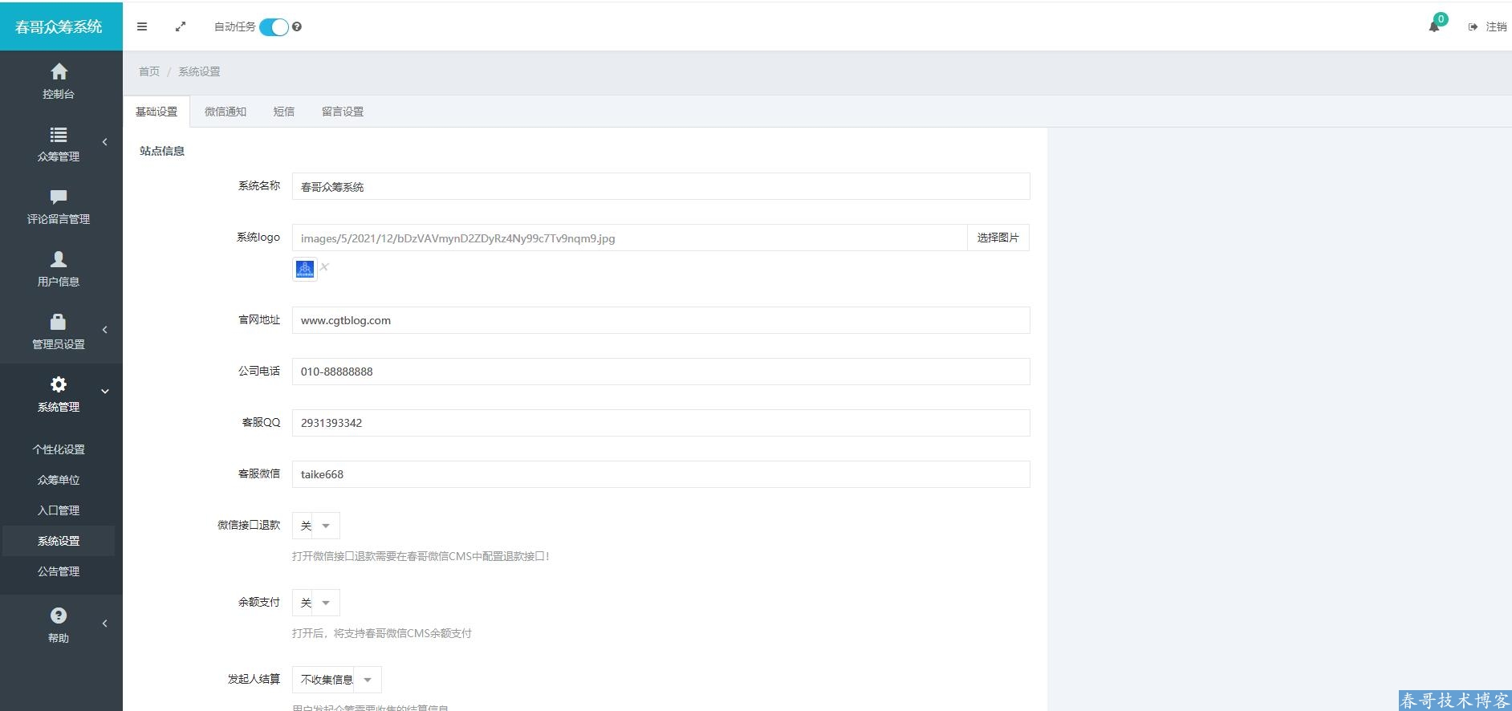Click the help question mark beside 自动任务
Viewport: 1512px width, 711px height.
(297, 26)
